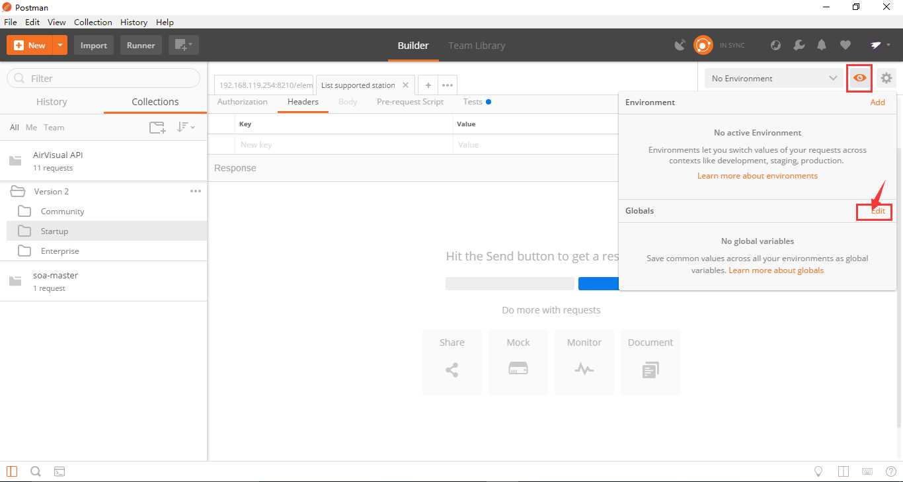This screenshot has width=903, height=482.
Task: Switch to the Team Library tab
Action: 477,46
